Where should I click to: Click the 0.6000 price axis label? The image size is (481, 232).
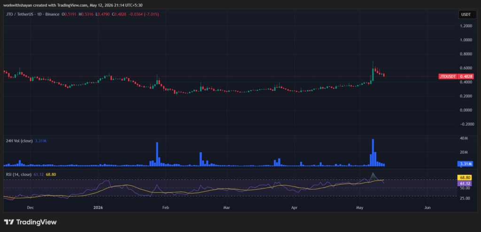click(465, 68)
